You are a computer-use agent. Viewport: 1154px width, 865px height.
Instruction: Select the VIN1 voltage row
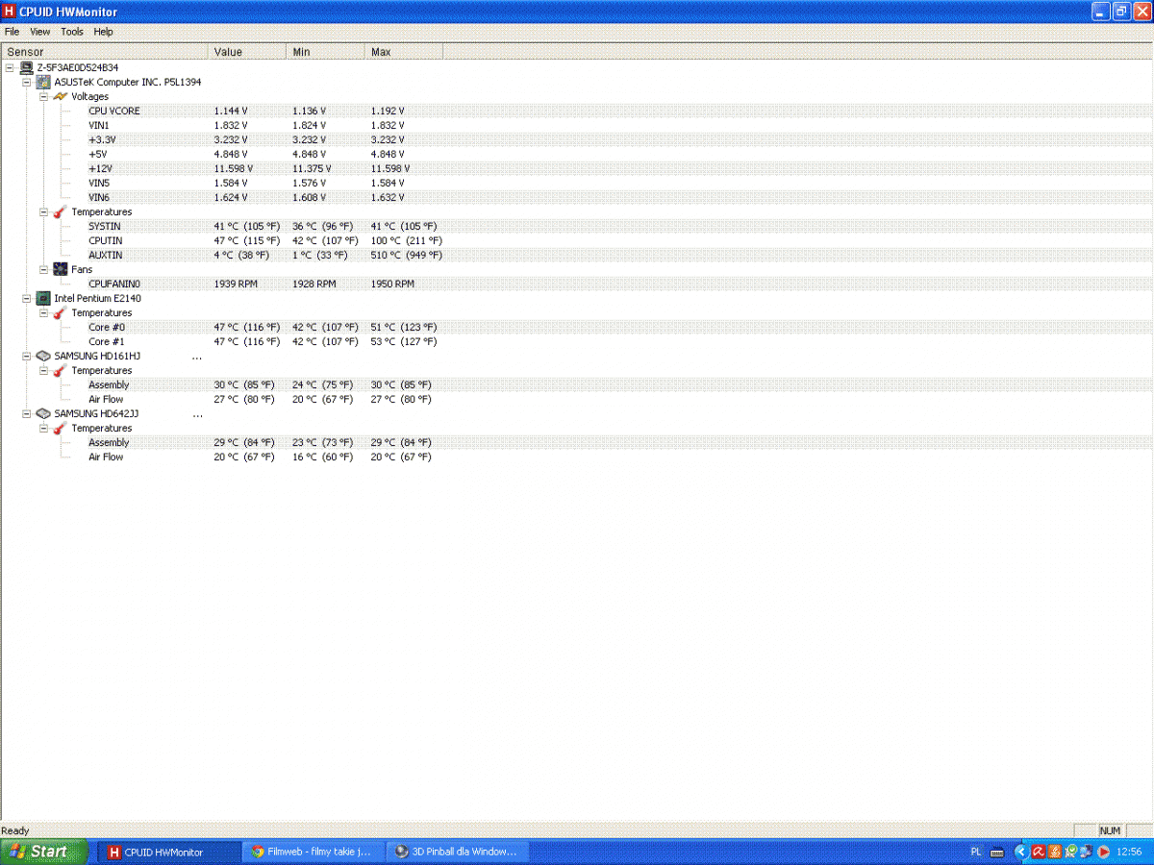pos(577,125)
